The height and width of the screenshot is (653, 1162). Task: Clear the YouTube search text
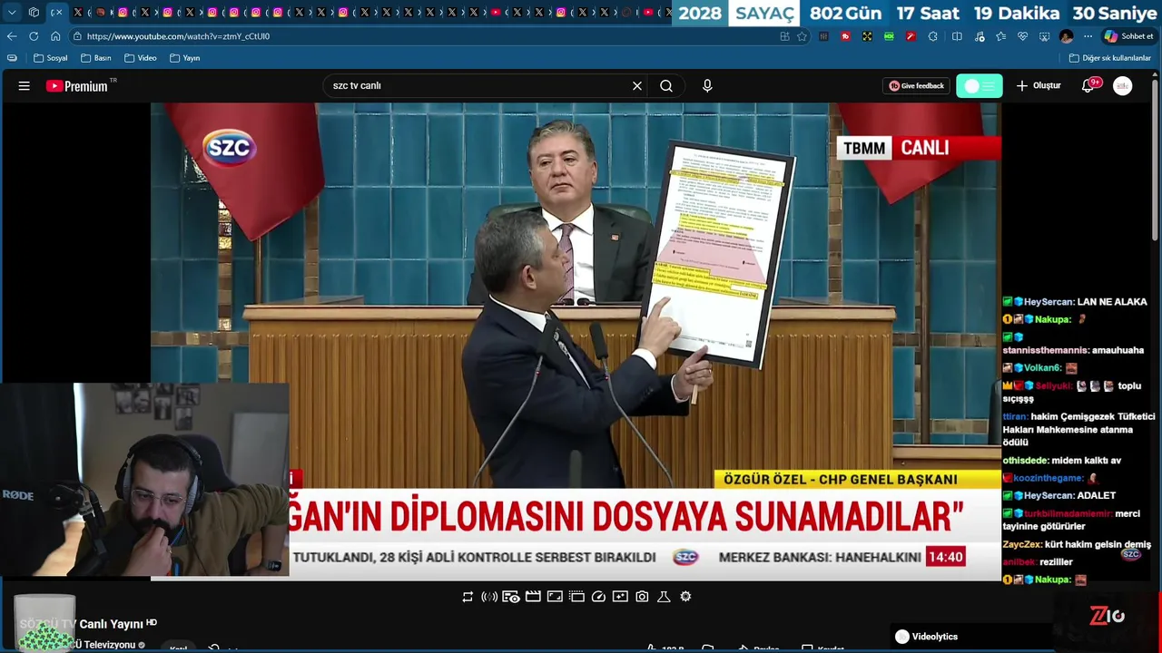click(x=637, y=86)
